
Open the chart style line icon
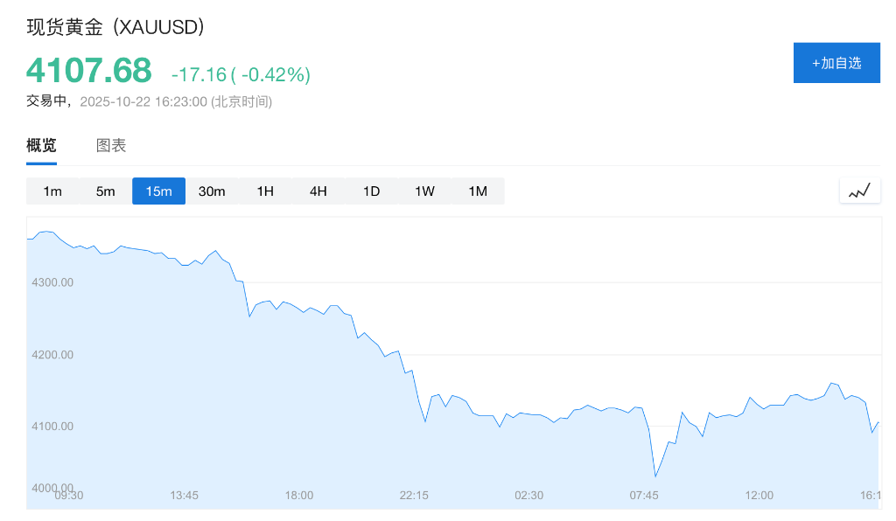pos(859,190)
